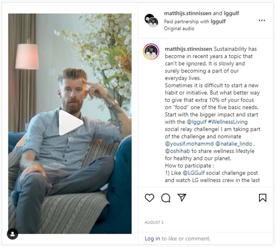This screenshot has height=247, width=276.
Task: Visit @yousif.mohammd profile mention
Action: click(x=189, y=143)
